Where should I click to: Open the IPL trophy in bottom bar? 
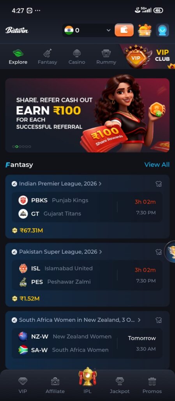pos(87,381)
